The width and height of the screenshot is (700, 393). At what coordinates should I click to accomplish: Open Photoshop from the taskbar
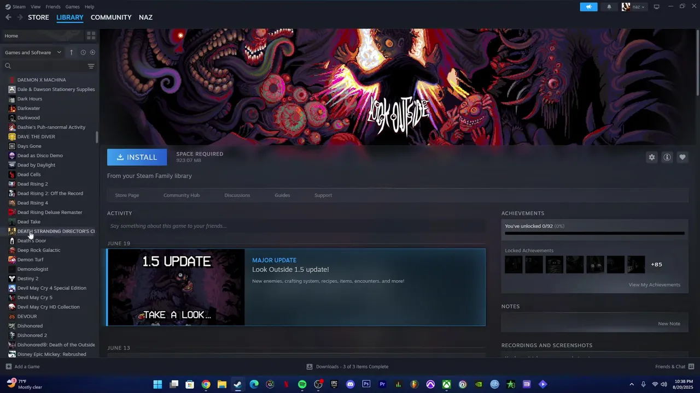click(366, 384)
